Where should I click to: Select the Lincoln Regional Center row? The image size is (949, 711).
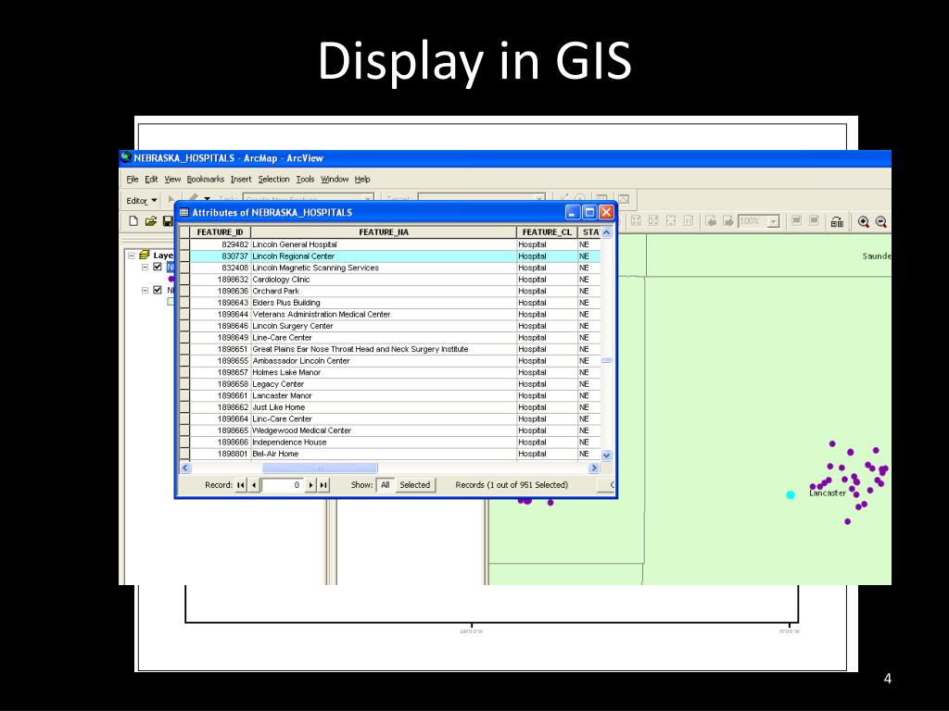pyautogui.click(x=395, y=256)
